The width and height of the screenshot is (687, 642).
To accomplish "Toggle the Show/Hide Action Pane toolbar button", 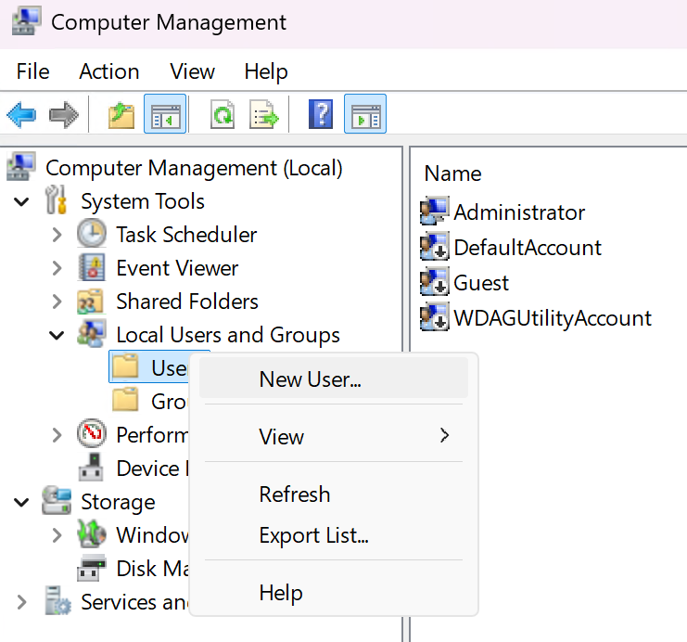I will pos(365,113).
